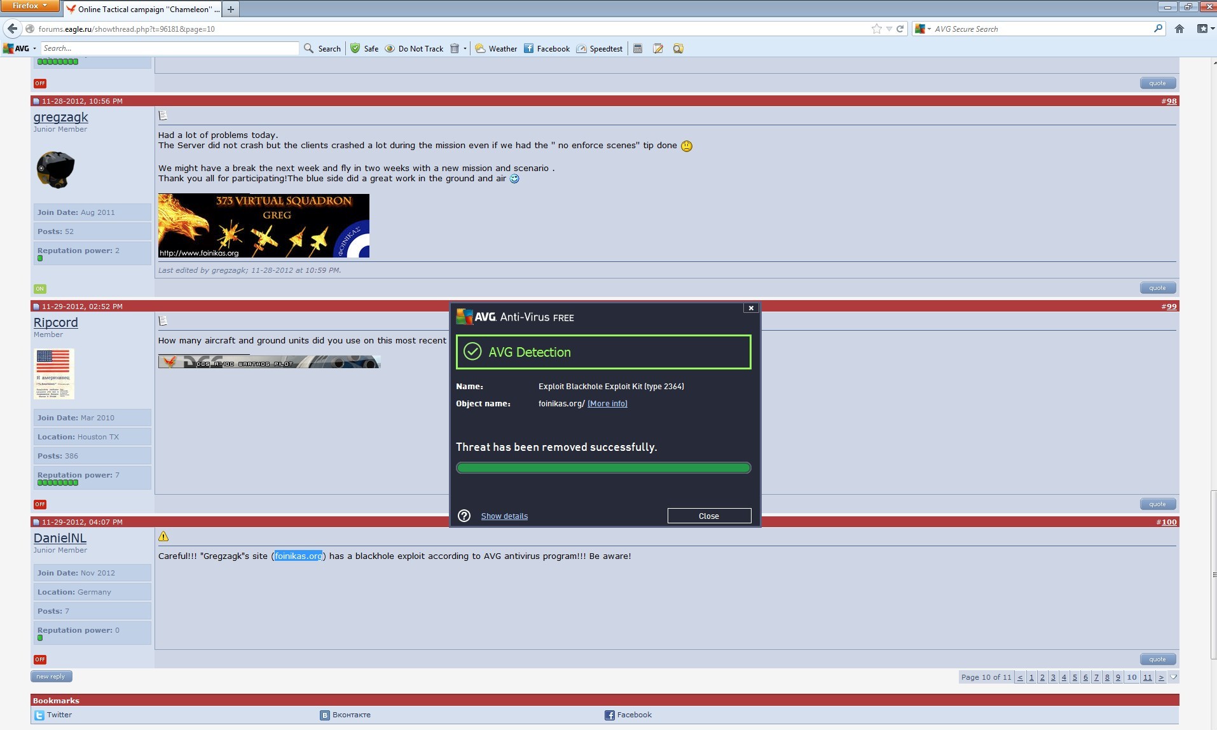This screenshot has height=730, width=1217.
Task: Expand the trash can dropdown arrow
Action: coord(465,48)
